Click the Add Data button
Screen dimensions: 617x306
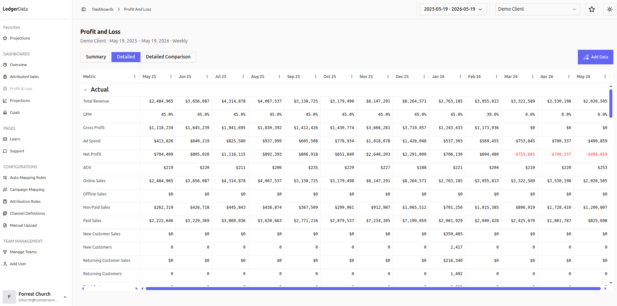595,57
